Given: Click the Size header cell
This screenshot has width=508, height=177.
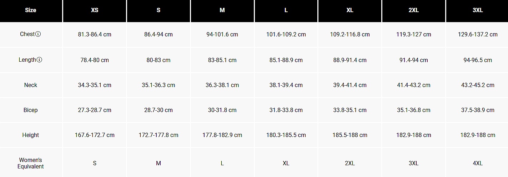Looking at the screenshot, I should tap(31, 11).
